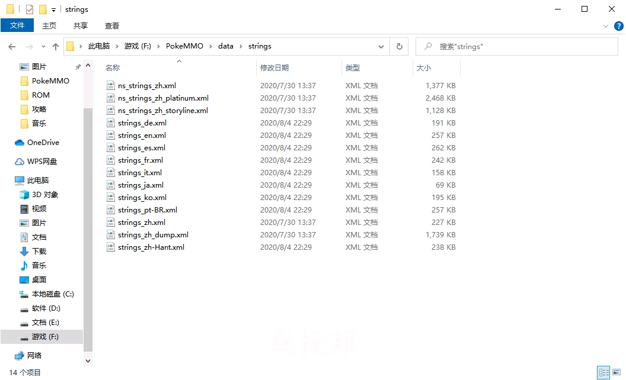Select file strings_pt-BR.xml
626x380 pixels.
click(148, 210)
